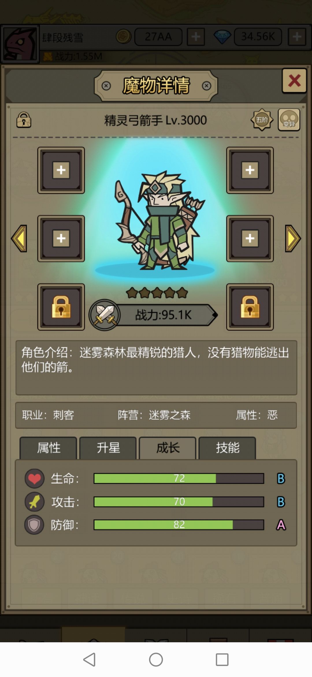
Task: Show previous monster with left arrow
Action: point(19,238)
